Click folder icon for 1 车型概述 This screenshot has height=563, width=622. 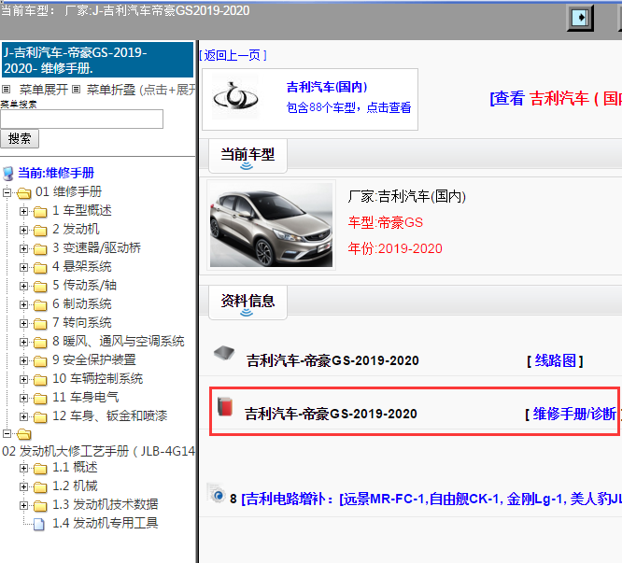coord(40,212)
